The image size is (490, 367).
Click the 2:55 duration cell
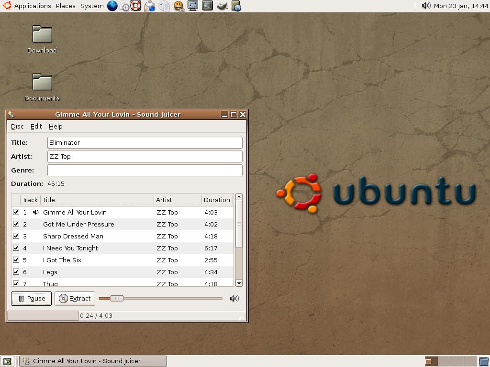[x=211, y=260]
